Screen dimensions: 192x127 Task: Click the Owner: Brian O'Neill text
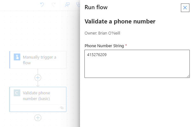[102, 33]
